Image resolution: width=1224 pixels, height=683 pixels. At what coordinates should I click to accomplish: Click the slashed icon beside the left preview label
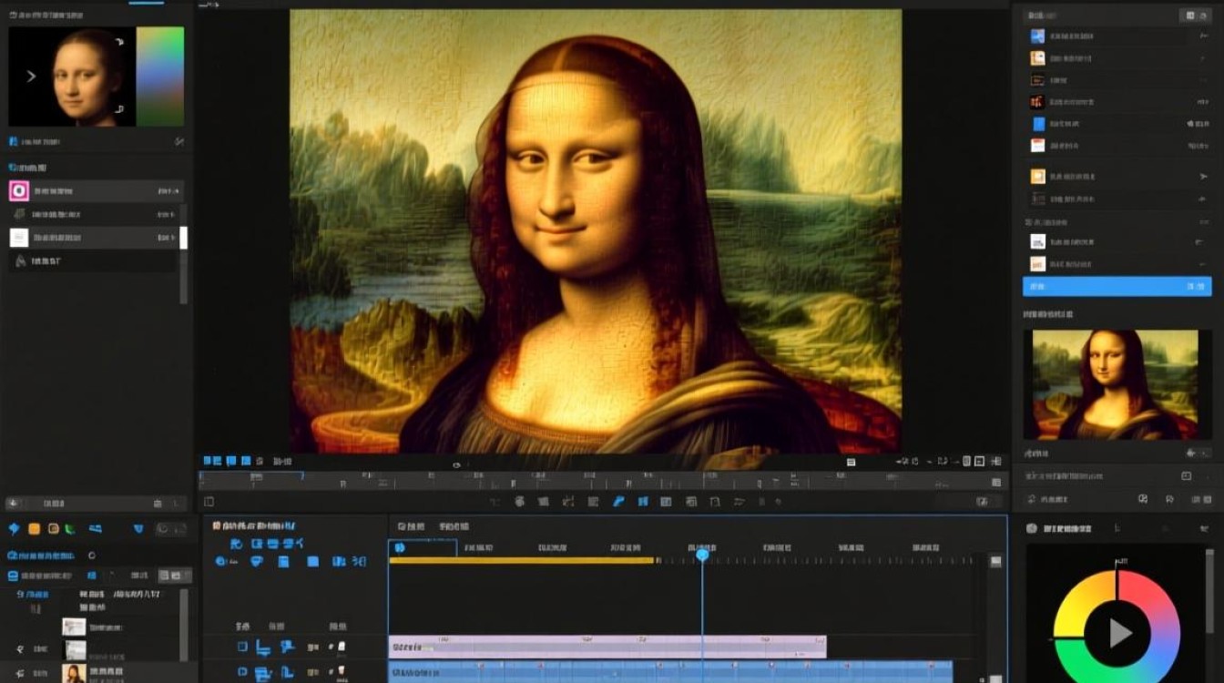coord(179,142)
